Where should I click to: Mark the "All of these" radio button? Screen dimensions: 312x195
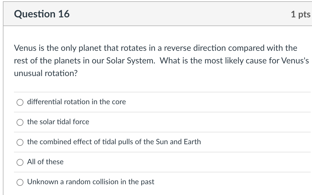[20, 162]
